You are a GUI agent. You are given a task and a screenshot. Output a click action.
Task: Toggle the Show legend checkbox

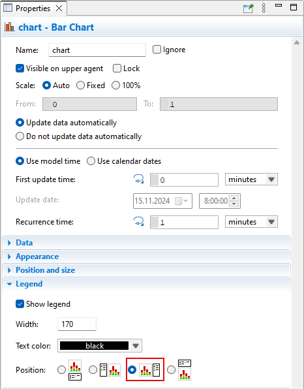pyautogui.click(x=20, y=304)
